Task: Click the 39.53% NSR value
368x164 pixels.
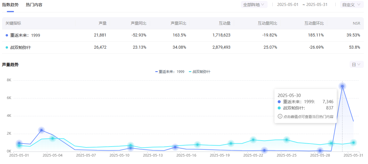Action: 353,35
